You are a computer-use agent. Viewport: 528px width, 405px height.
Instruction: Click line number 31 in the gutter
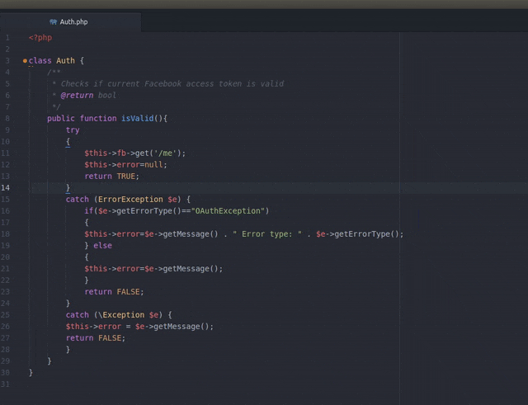pos(6,384)
